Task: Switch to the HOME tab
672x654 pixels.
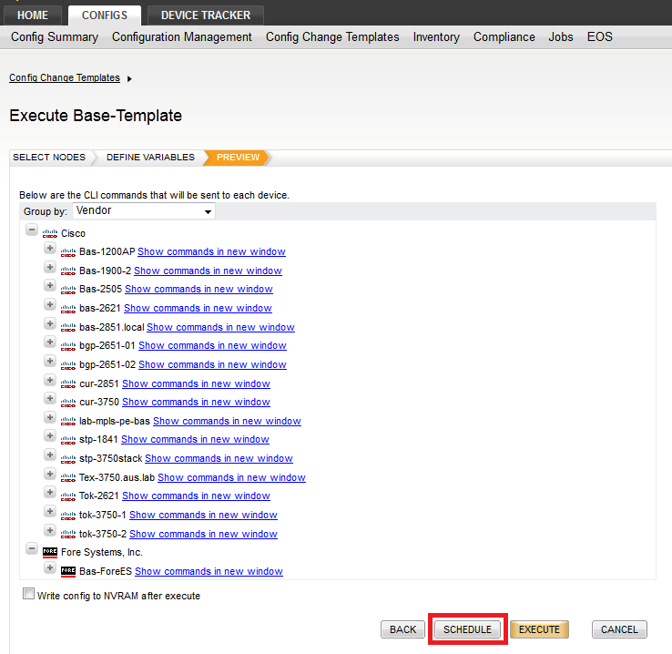Action: point(33,15)
